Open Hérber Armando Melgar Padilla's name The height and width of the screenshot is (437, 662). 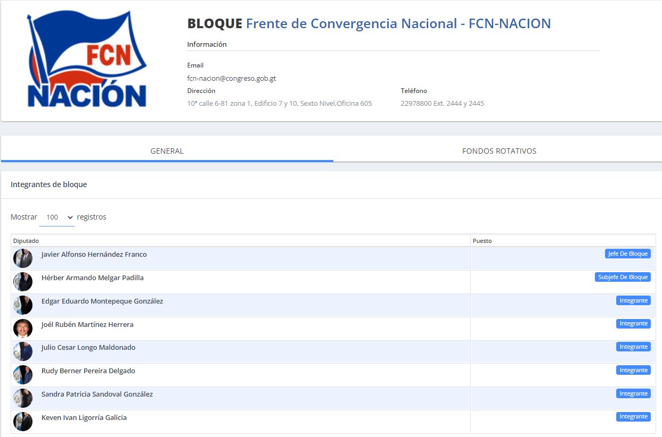coord(92,278)
